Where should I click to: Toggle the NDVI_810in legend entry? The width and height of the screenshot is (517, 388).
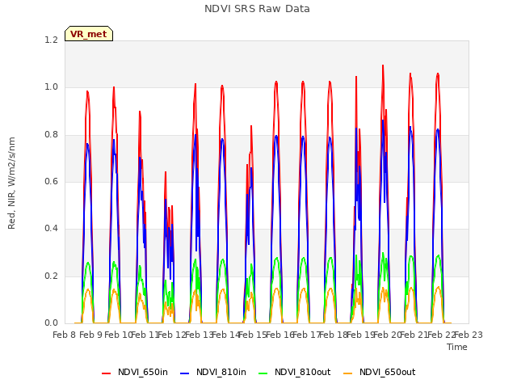[213, 373]
